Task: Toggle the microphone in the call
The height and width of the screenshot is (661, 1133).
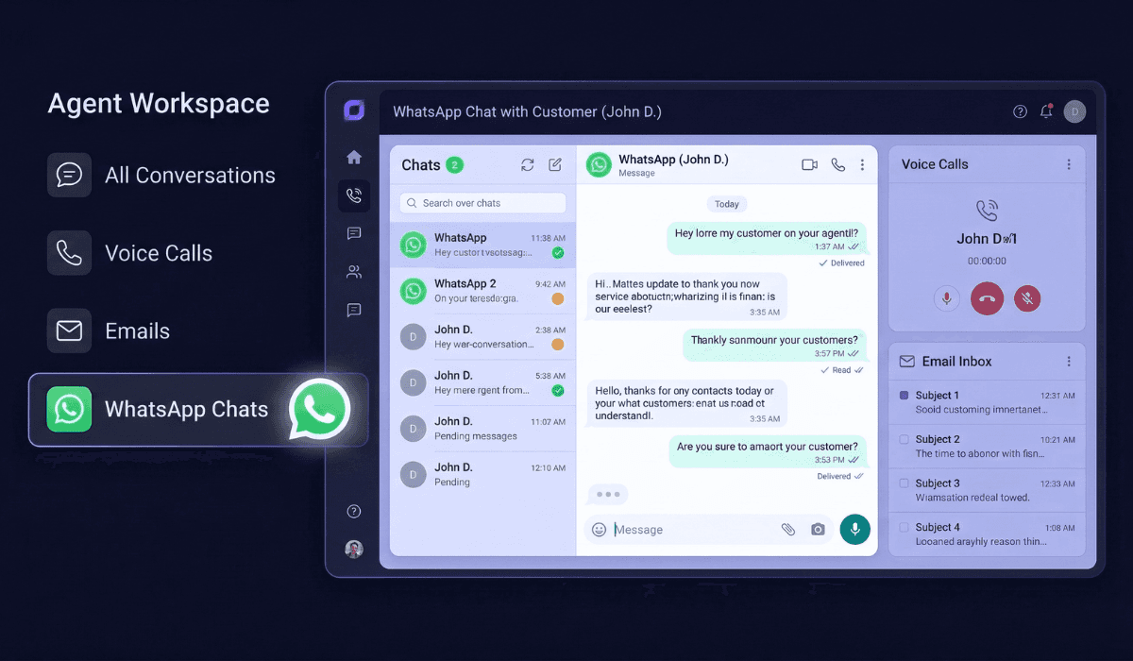Action: point(946,299)
